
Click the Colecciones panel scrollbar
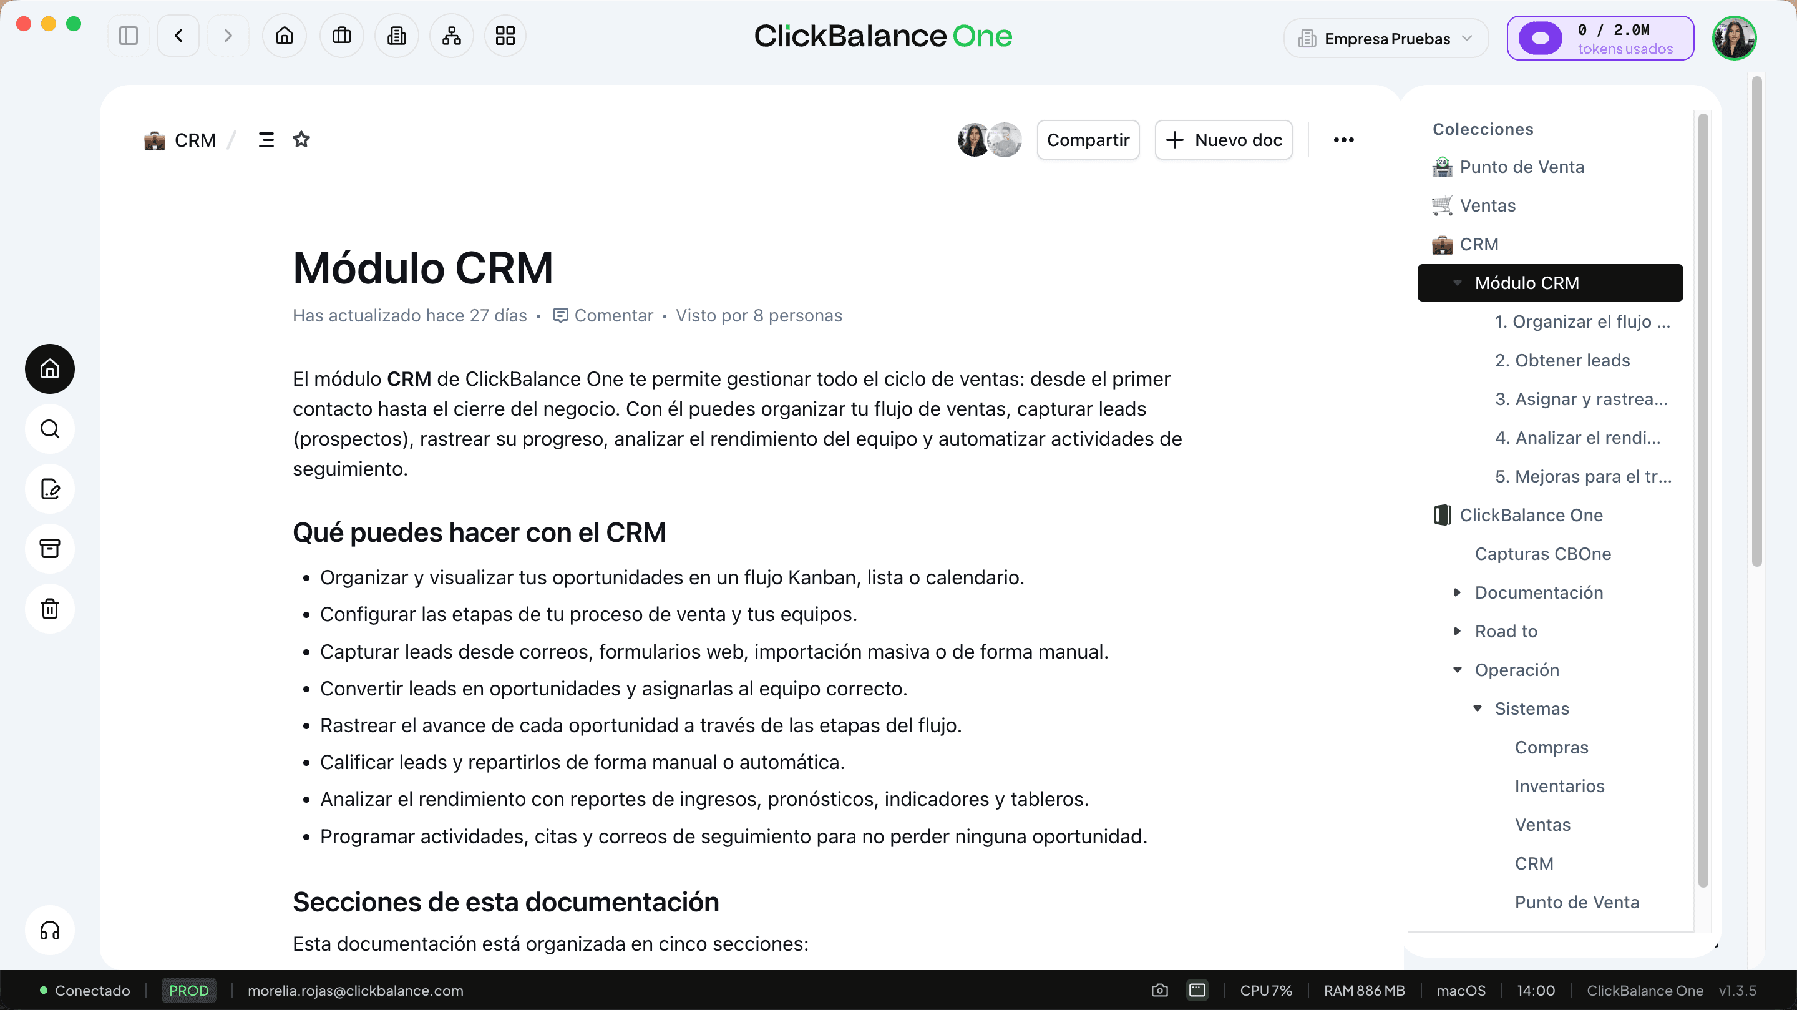(1703, 500)
